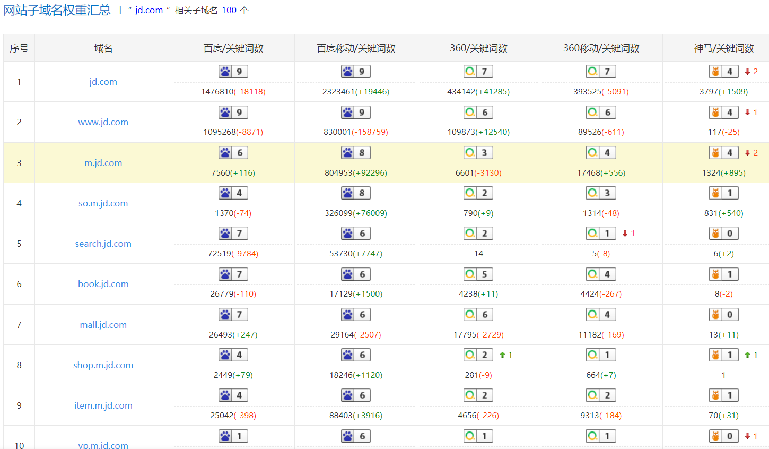Click Shenma weight badge in m.jd.com row
The image size is (769, 449).
[x=724, y=153]
